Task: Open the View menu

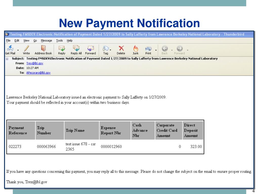Action: [x=26, y=41]
